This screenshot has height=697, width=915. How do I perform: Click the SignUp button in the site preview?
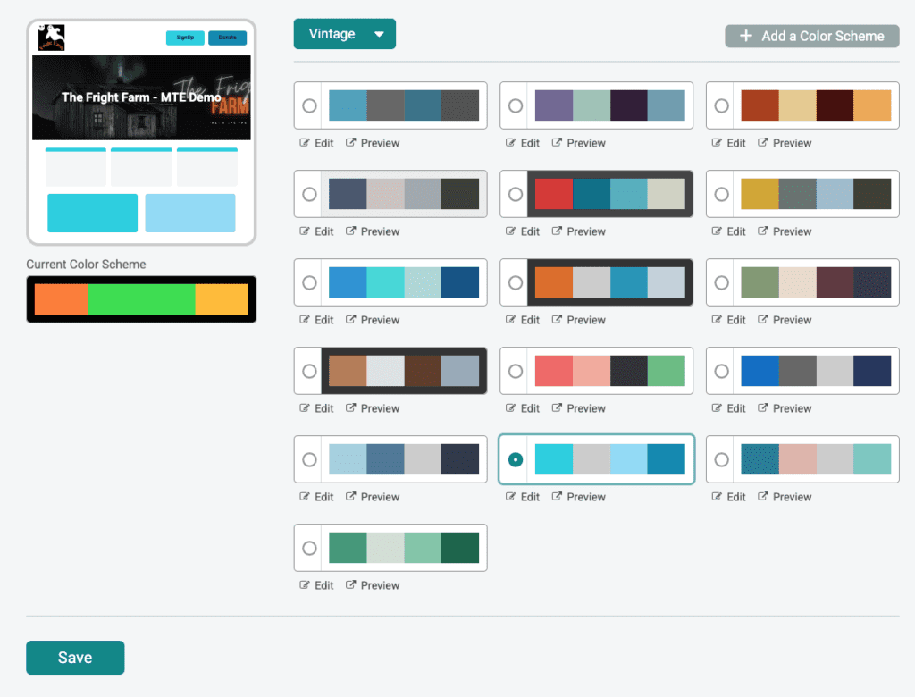point(185,38)
